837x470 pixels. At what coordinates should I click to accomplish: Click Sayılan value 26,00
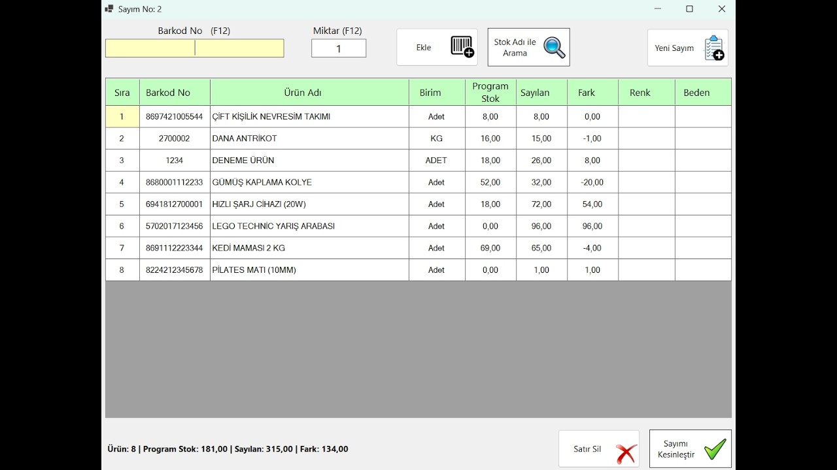tap(541, 161)
